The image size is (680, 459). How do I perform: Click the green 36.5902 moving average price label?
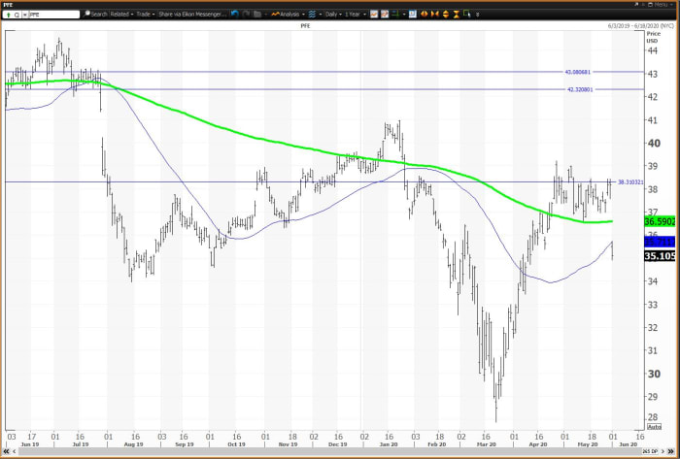660,221
